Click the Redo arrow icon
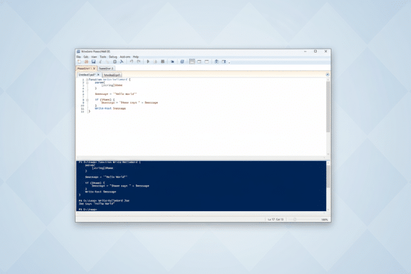This screenshot has width=411, height=274. click(x=138, y=61)
